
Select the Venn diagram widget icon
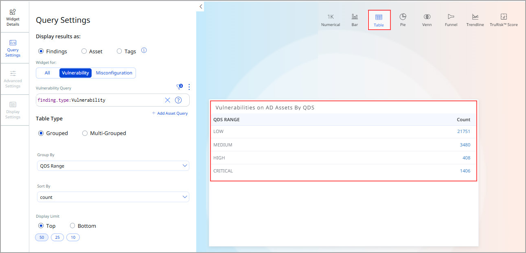(x=427, y=17)
